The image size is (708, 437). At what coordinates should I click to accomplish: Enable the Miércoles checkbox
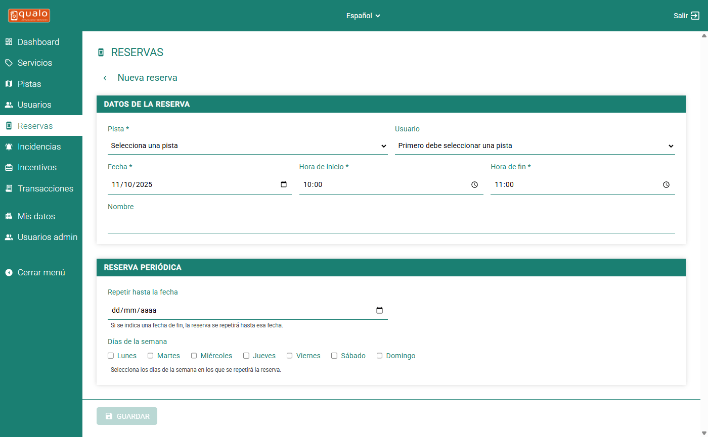pos(194,356)
